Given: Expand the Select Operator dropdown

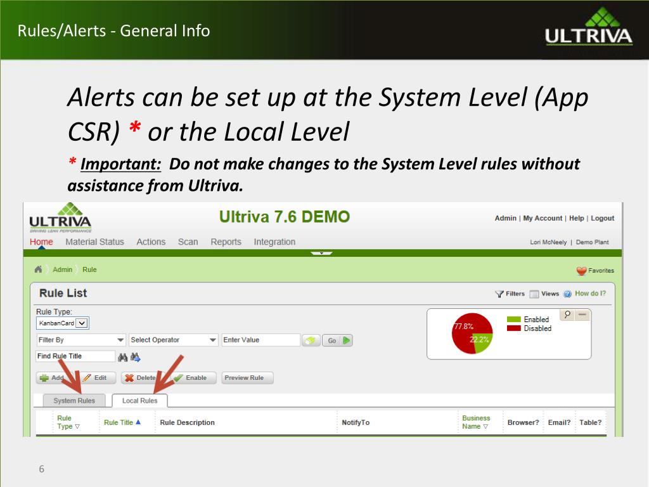Looking at the screenshot, I should pyautogui.click(x=174, y=340).
